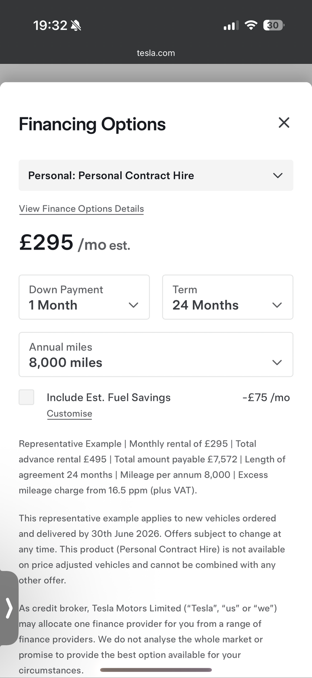
Task: Tap the -£75 /mo fuel savings amount
Action: [266, 397]
